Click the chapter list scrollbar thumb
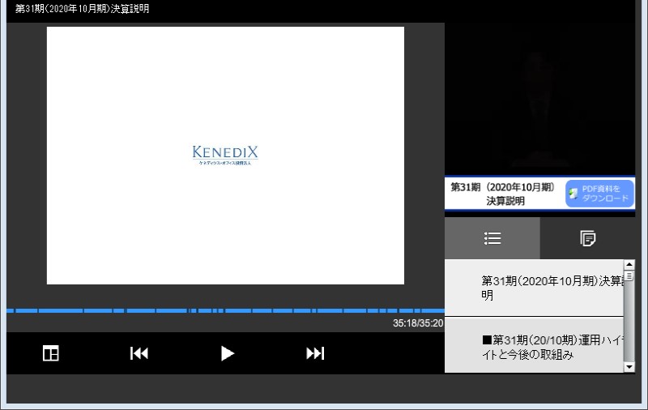 click(x=629, y=275)
